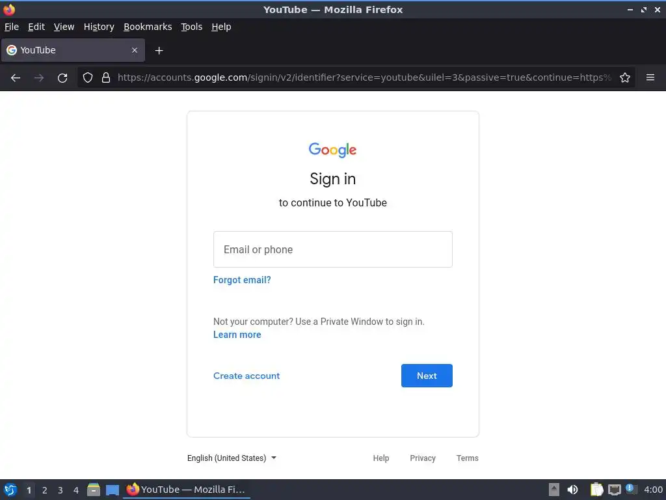
Task: Open the Terms footer link
Action: (x=467, y=458)
